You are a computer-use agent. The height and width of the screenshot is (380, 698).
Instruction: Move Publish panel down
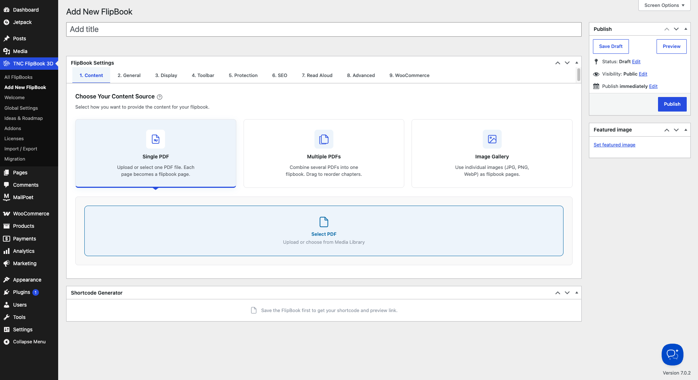[676, 29]
